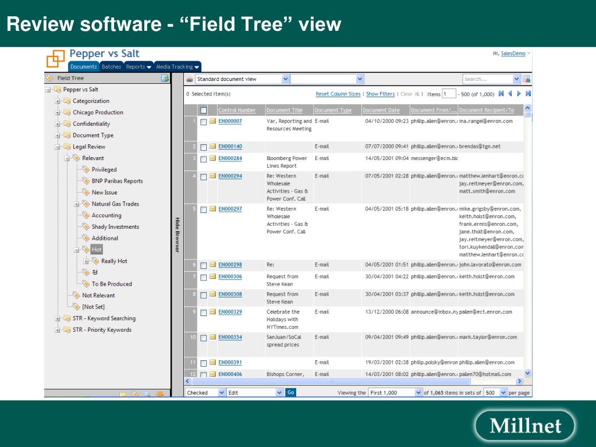
Task: Check the box for document EN000308
Action: (203, 295)
